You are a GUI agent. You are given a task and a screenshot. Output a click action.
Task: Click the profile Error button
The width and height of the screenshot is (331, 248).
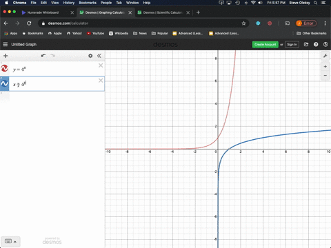click(306, 23)
